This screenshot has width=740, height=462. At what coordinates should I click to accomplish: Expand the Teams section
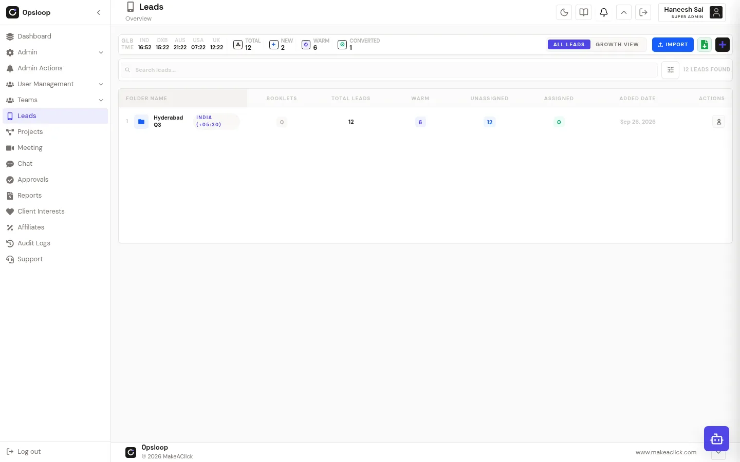click(x=55, y=100)
